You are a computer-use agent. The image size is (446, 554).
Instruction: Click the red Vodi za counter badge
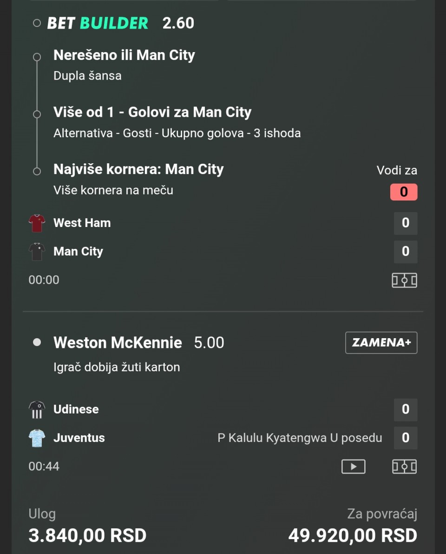(x=403, y=192)
